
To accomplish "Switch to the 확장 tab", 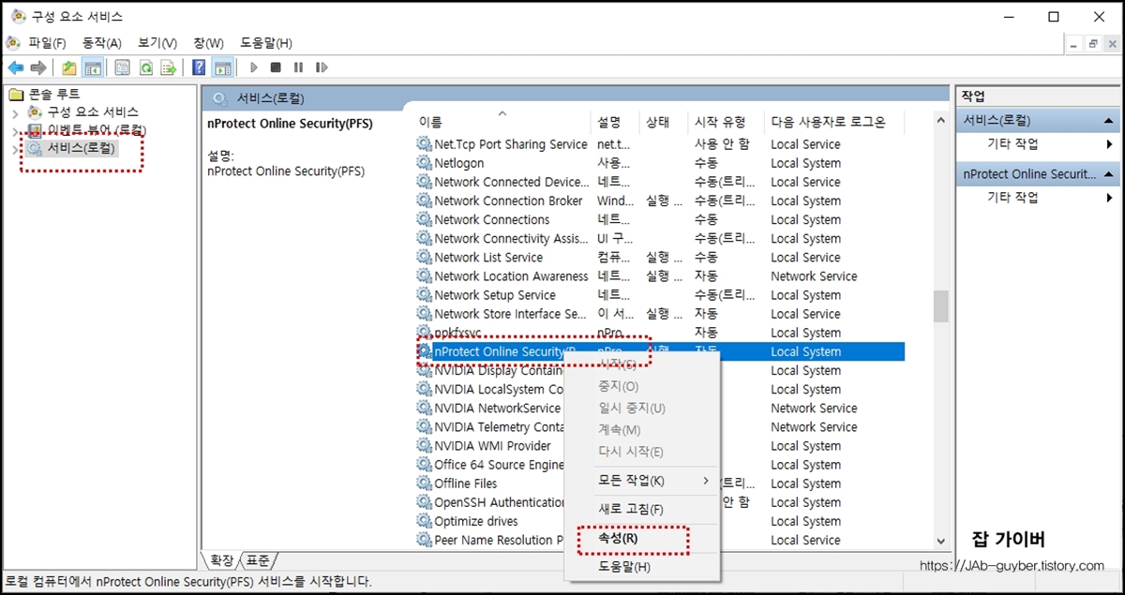I will pyautogui.click(x=221, y=560).
